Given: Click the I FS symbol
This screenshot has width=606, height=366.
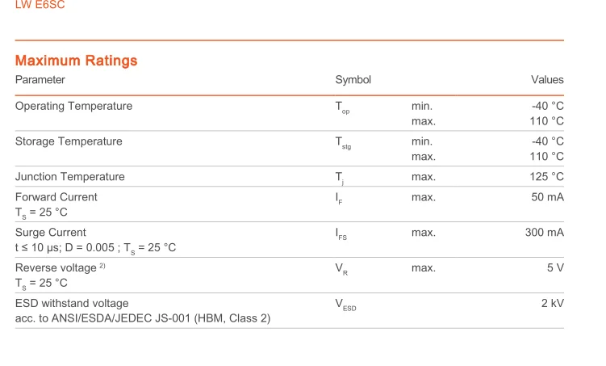Looking at the screenshot, I should point(341,234).
